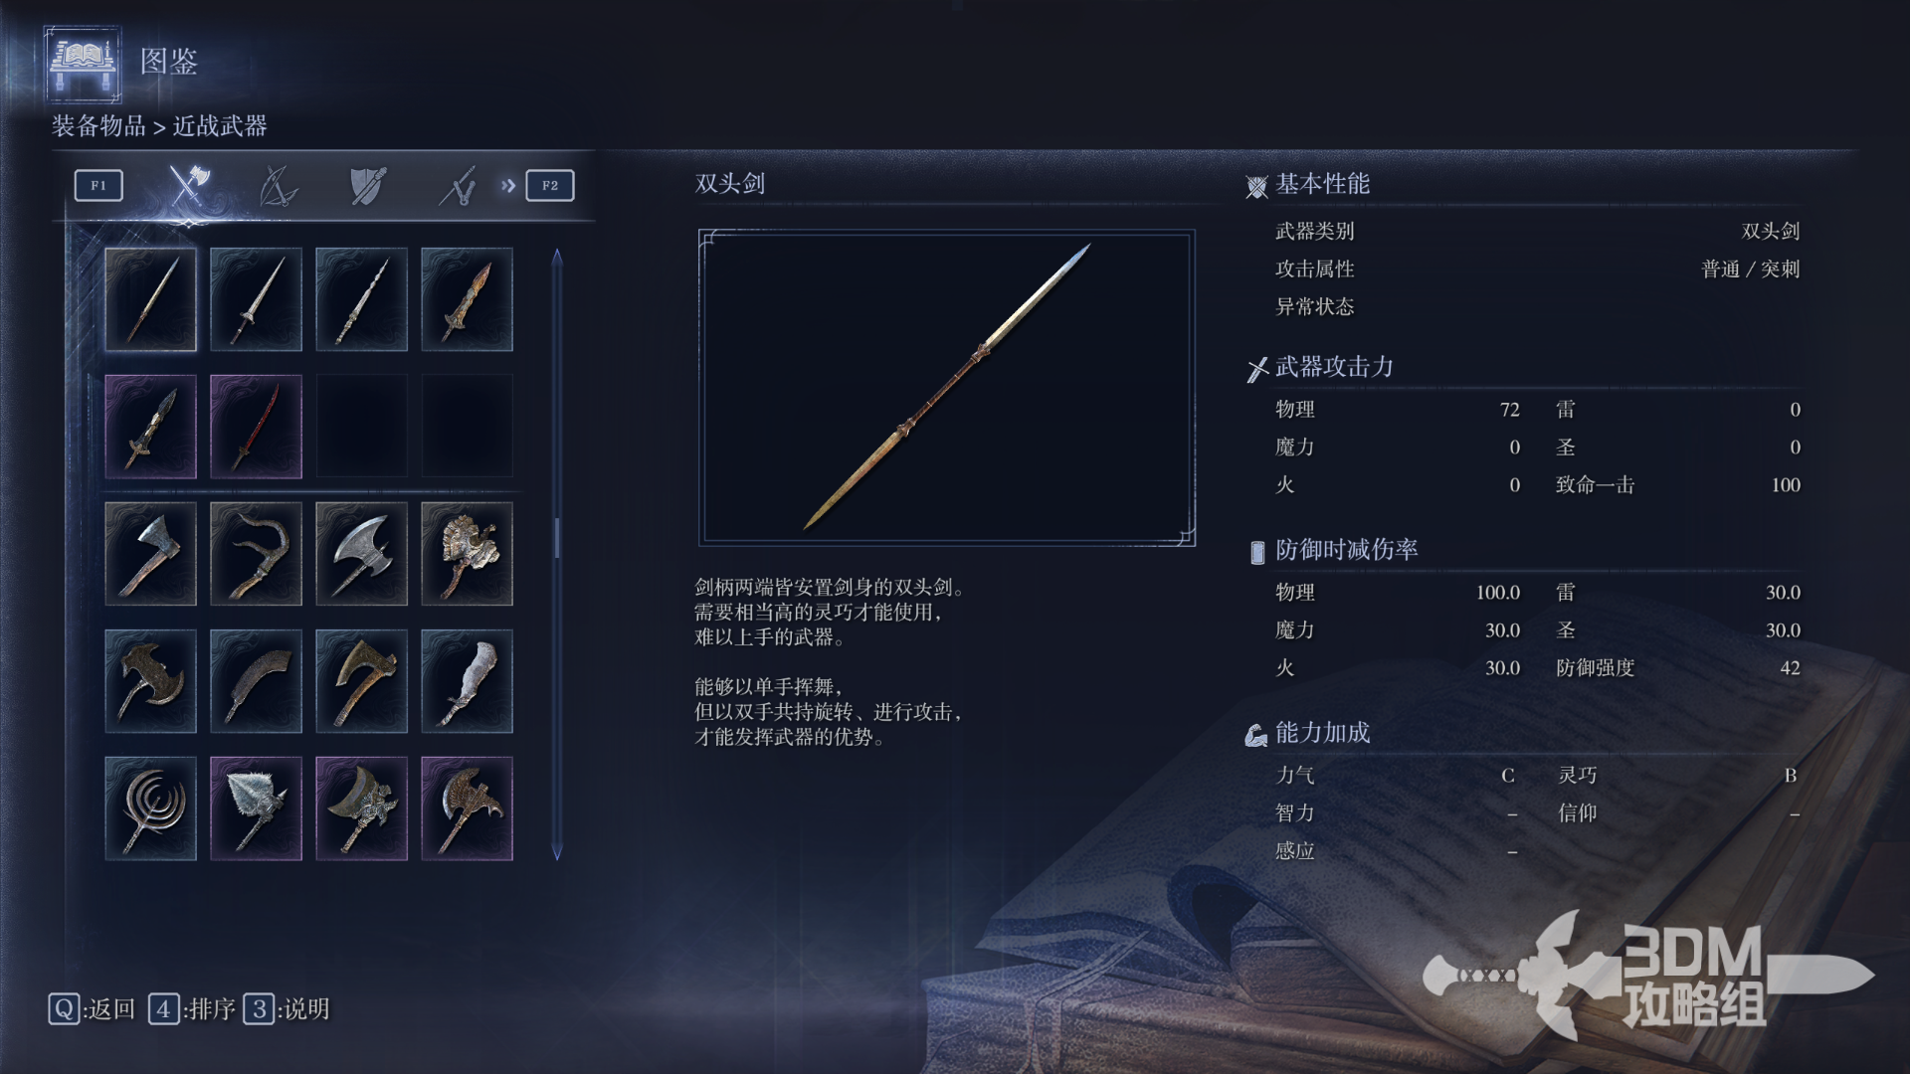Open the shields category tab
Image resolution: width=1910 pixels, height=1074 pixels.
tap(367, 185)
